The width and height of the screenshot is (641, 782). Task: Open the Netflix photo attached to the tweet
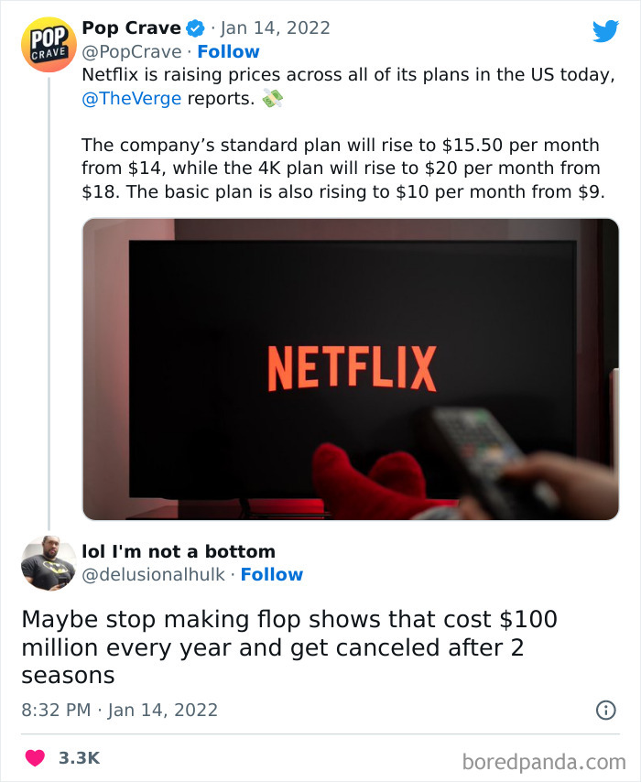(351, 370)
